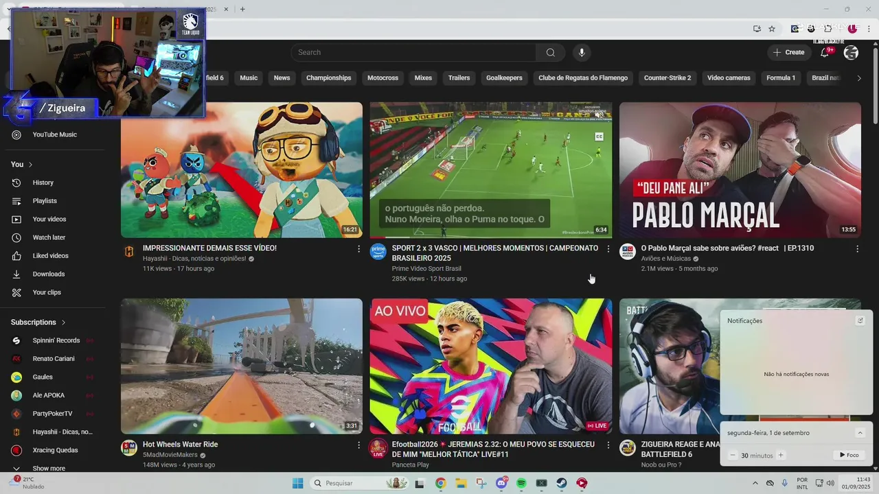The height and width of the screenshot is (494, 879).
Task: Decrease focus minutes with minus button
Action: (733, 455)
